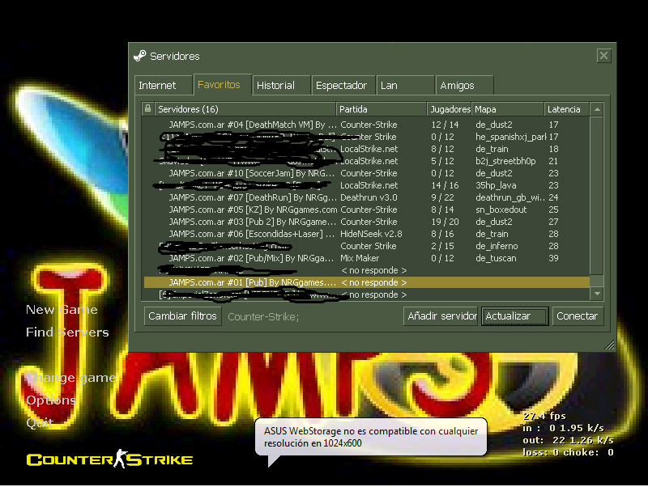Click the he_spanishxj map row
This screenshot has height=487, width=648.
[366, 137]
